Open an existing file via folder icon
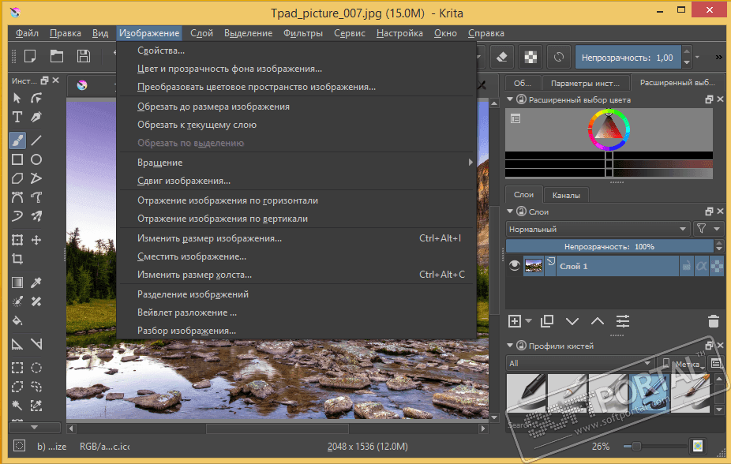This screenshot has height=464, width=731. point(56,56)
